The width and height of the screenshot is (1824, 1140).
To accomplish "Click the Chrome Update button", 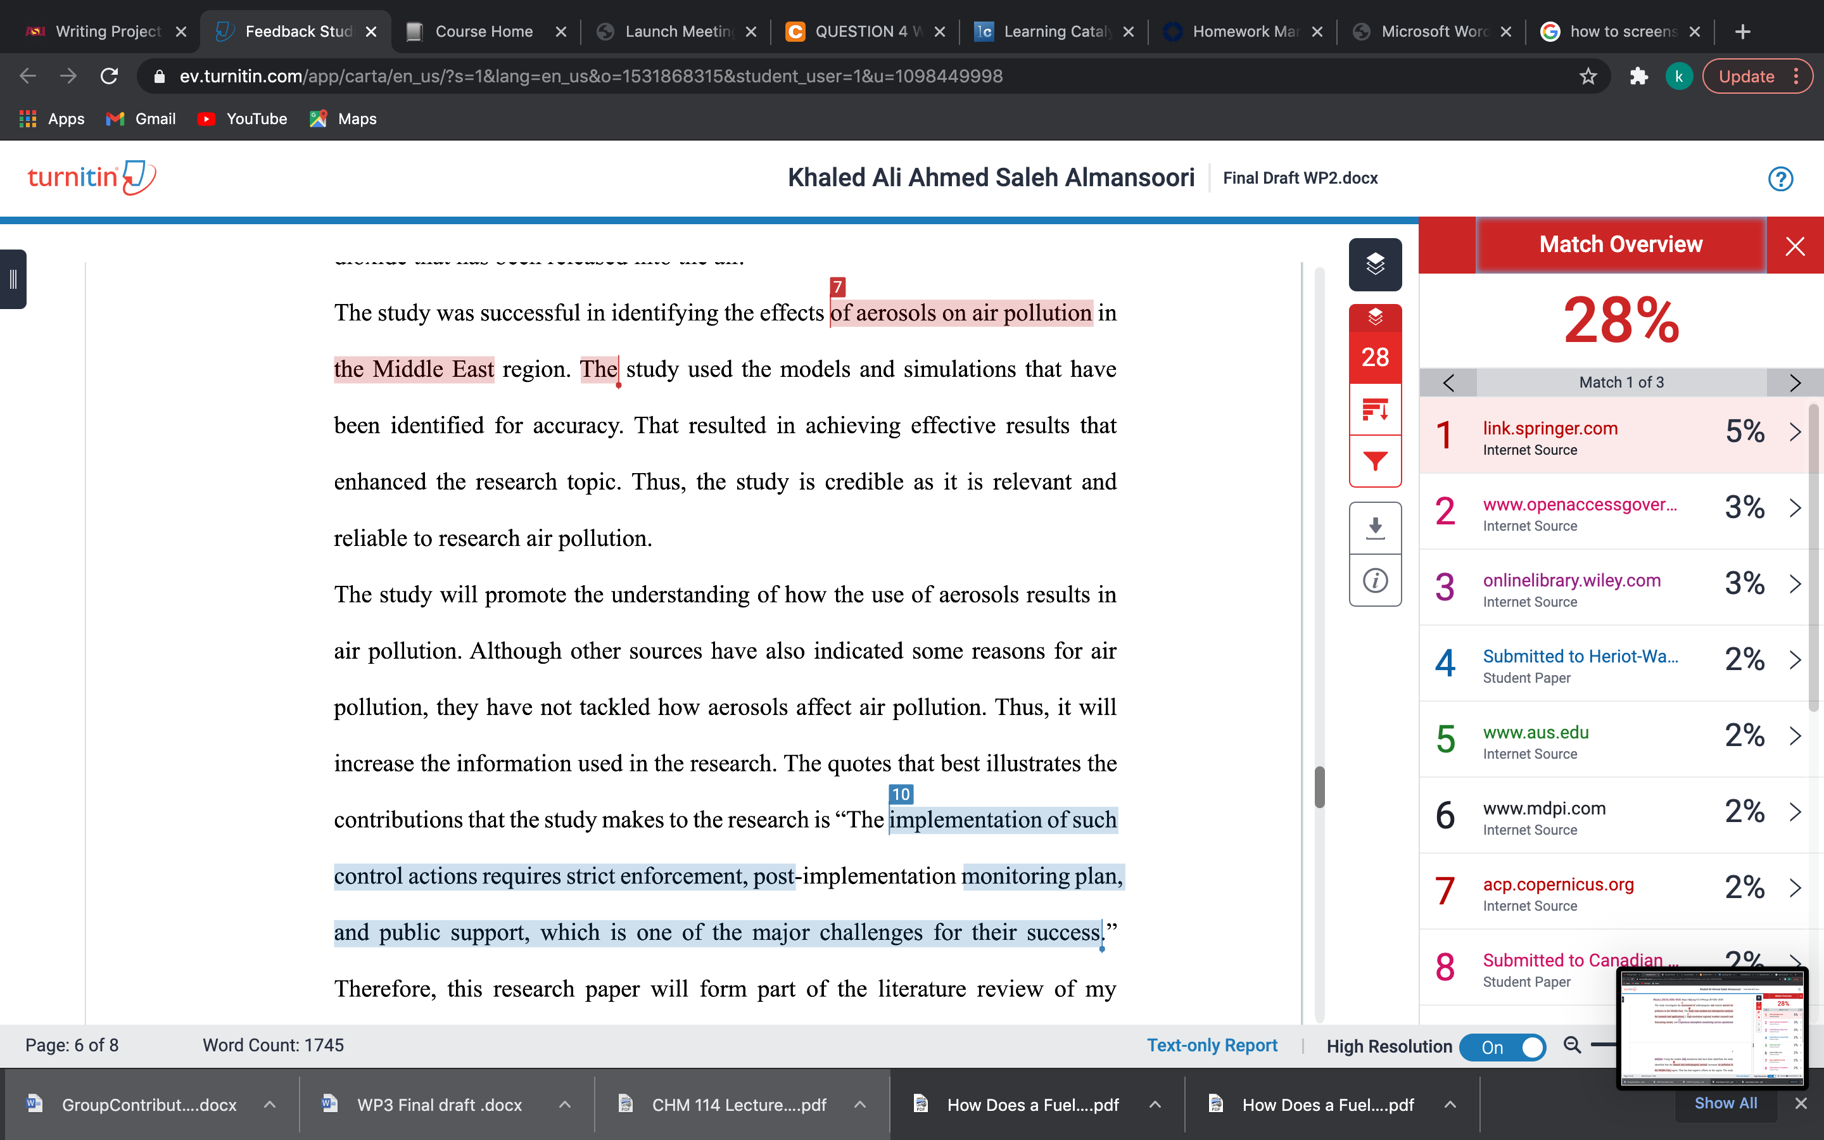I will coord(1756,76).
